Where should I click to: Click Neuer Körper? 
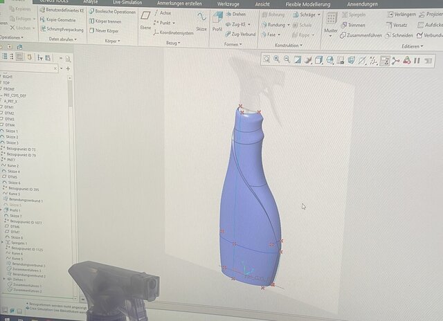point(104,30)
